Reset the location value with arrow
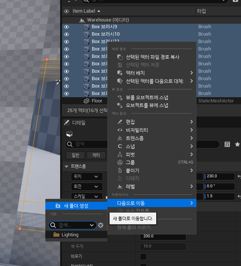The image size is (241, 266). pyautogui.click(x=239, y=177)
